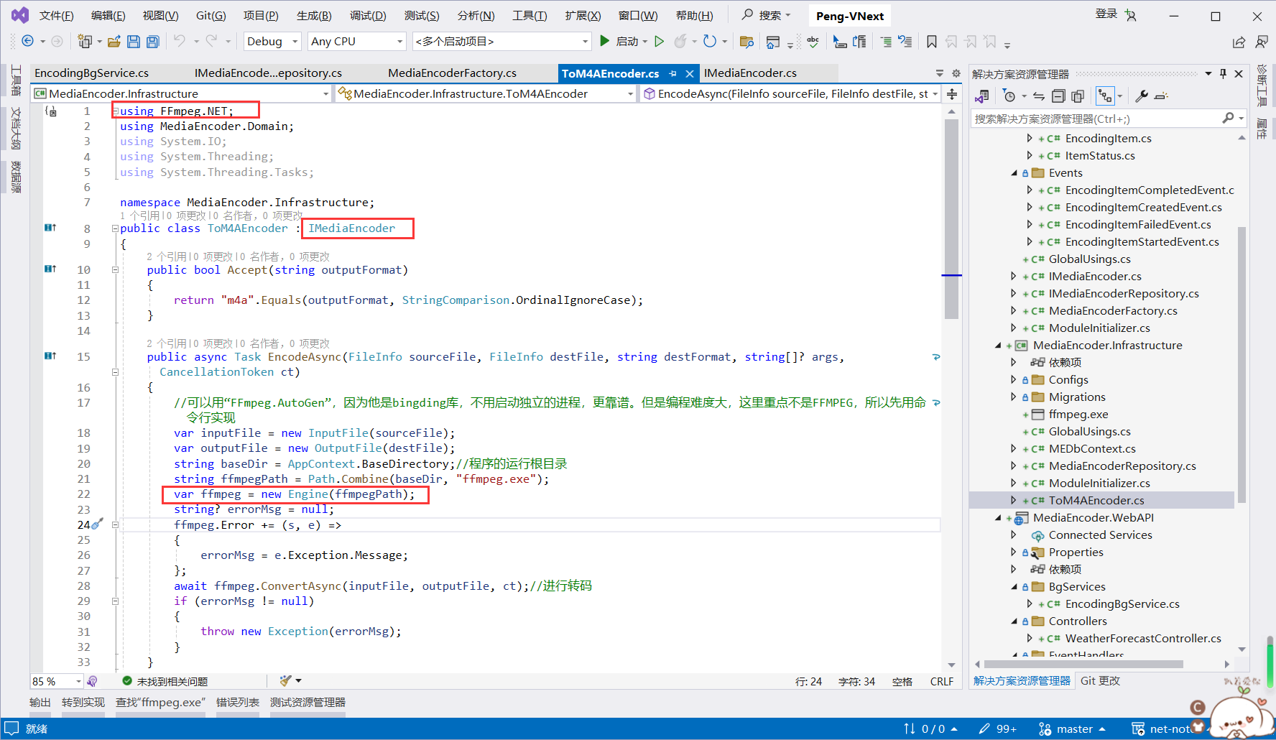Click Collapse All in Solution Explorer toolbar
This screenshot has width=1276, height=740.
point(1058,96)
